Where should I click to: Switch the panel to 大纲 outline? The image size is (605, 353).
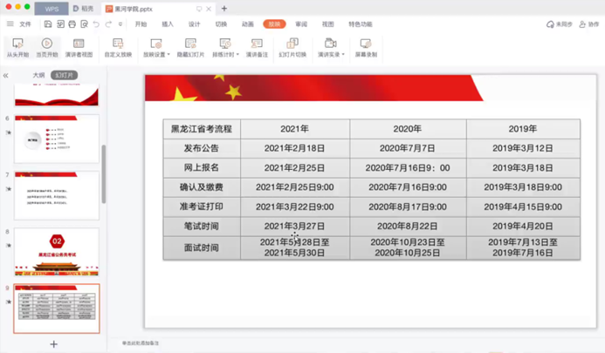pos(38,75)
